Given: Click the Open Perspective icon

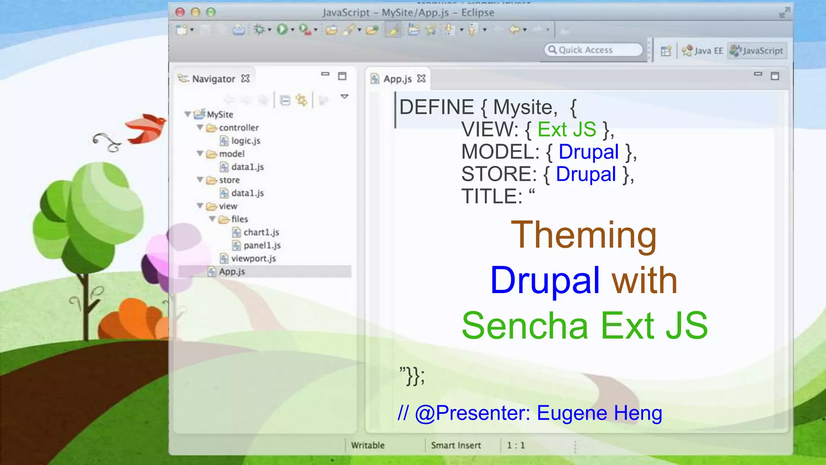Looking at the screenshot, I should pyautogui.click(x=666, y=51).
